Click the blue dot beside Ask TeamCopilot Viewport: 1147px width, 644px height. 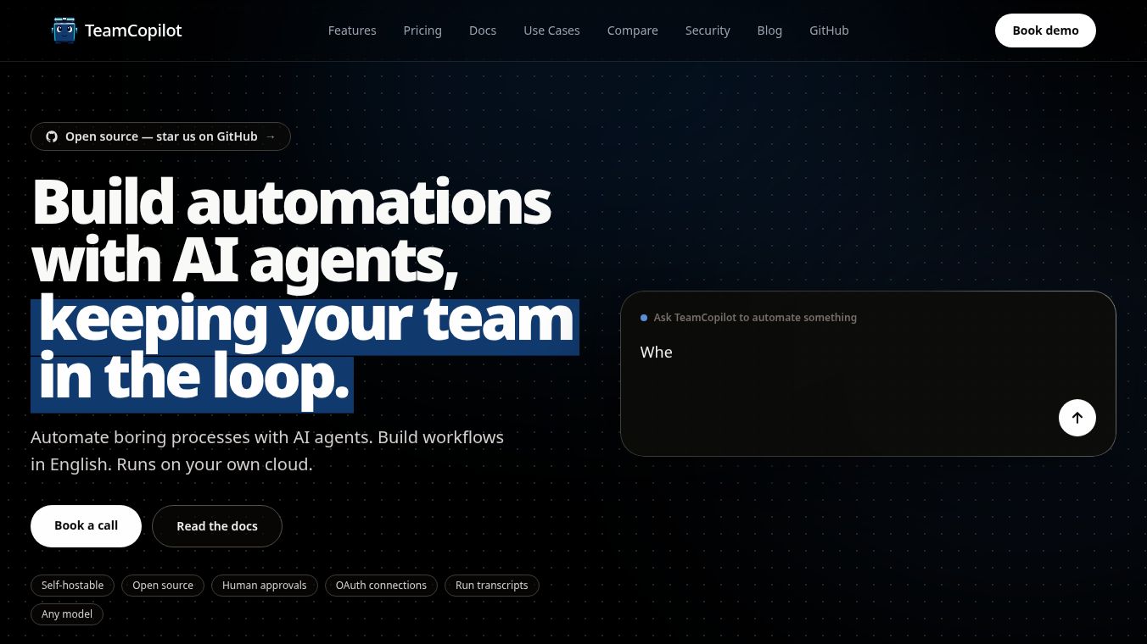(644, 318)
